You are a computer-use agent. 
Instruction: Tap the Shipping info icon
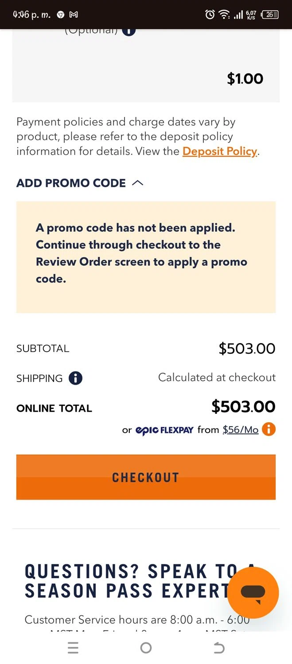pyautogui.click(x=75, y=378)
